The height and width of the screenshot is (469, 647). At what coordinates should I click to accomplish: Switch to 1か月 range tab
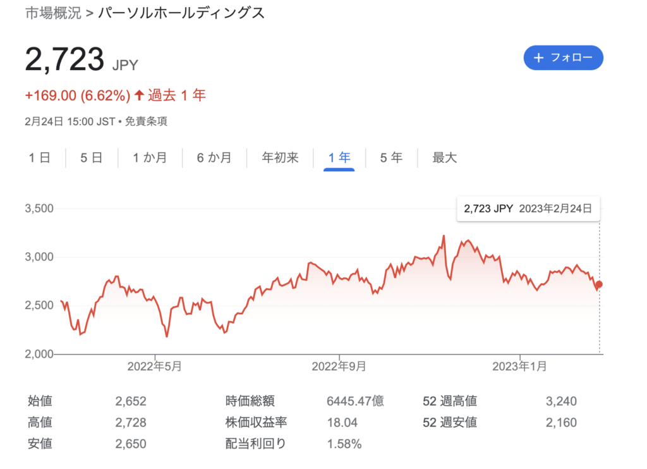coord(150,158)
